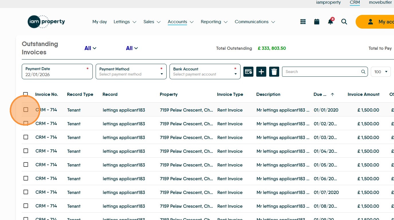Click the invoice Search input field
The width and height of the screenshot is (394, 220).
pyautogui.click(x=322, y=72)
